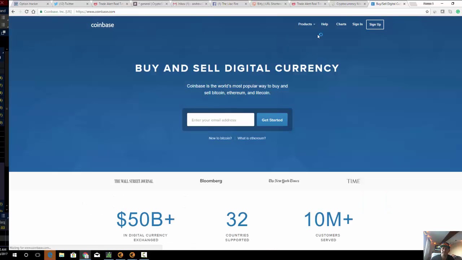This screenshot has height=260, width=462.
Task: Close the Buy/Sell Digital Currency tab
Action: pos(404,4)
